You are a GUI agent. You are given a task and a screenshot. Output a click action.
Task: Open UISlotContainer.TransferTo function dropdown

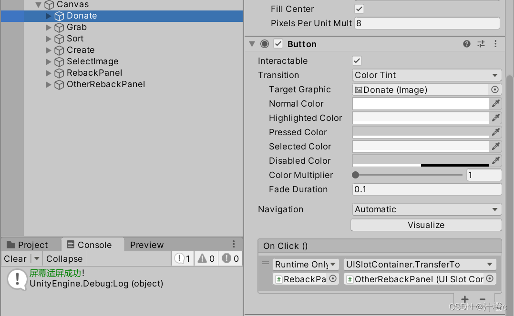point(420,264)
